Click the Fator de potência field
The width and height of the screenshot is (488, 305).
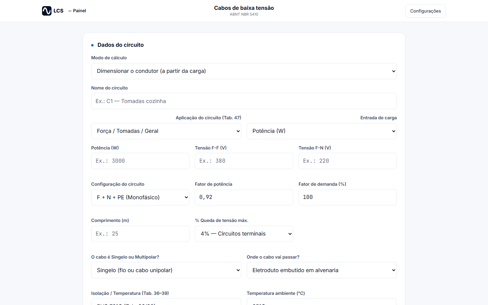point(244,197)
